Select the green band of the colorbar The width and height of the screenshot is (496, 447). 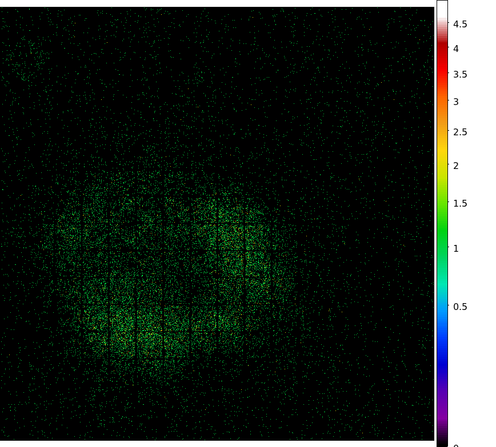(x=443, y=228)
